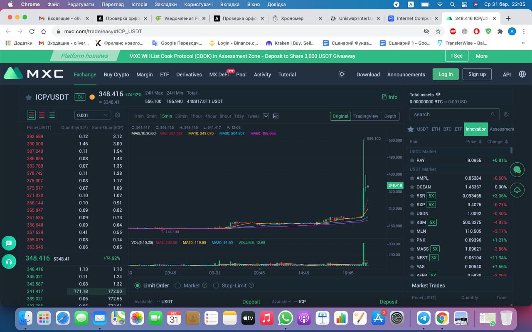The image size is (532, 332).
Task: Open market list settings gear
Action: point(506,114)
